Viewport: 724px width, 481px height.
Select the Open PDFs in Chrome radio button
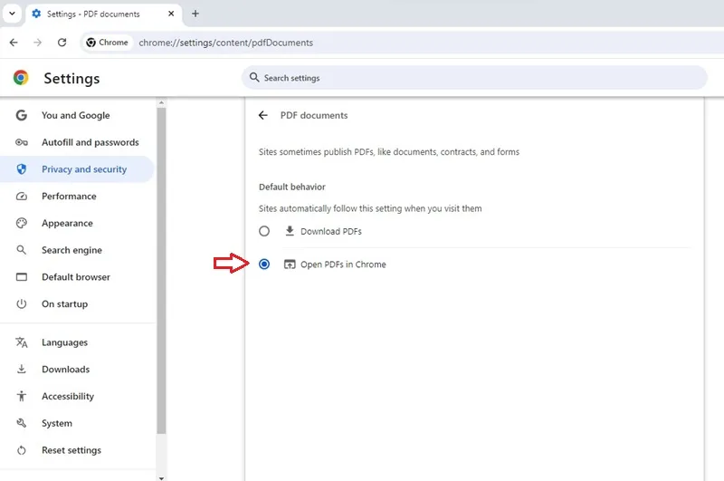click(264, 265)
